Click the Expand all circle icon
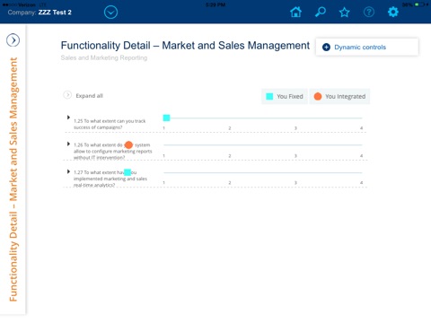This screenshot has height=323, width=431. (67, 95)
